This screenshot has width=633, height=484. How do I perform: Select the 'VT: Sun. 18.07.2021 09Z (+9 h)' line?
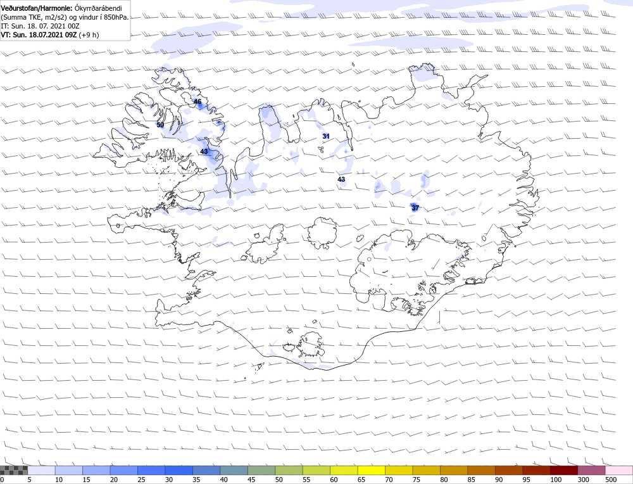pos(49,35)
